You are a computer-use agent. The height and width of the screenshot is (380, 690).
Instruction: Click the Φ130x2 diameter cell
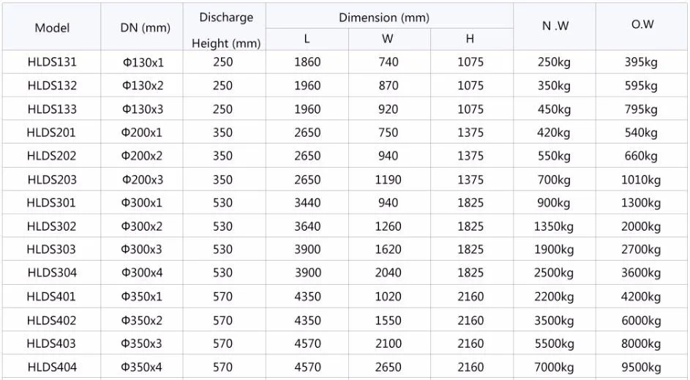[x=143, y=86]
